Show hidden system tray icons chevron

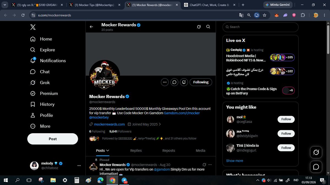coord(258,180)
